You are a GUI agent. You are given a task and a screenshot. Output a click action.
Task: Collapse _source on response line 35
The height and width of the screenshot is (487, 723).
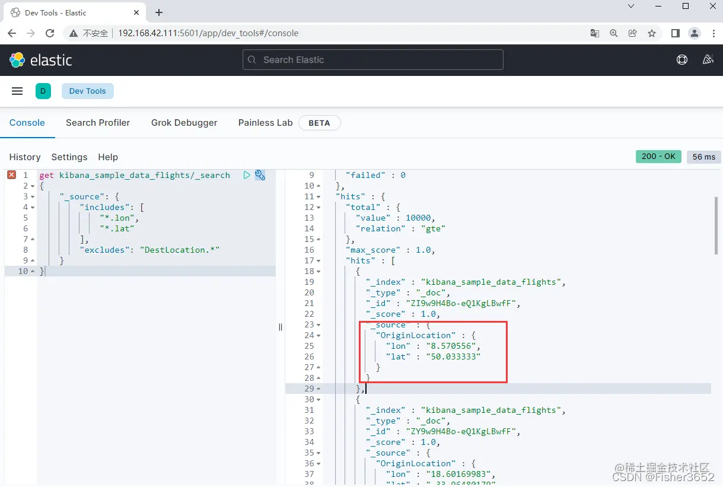tap(318, 453)
